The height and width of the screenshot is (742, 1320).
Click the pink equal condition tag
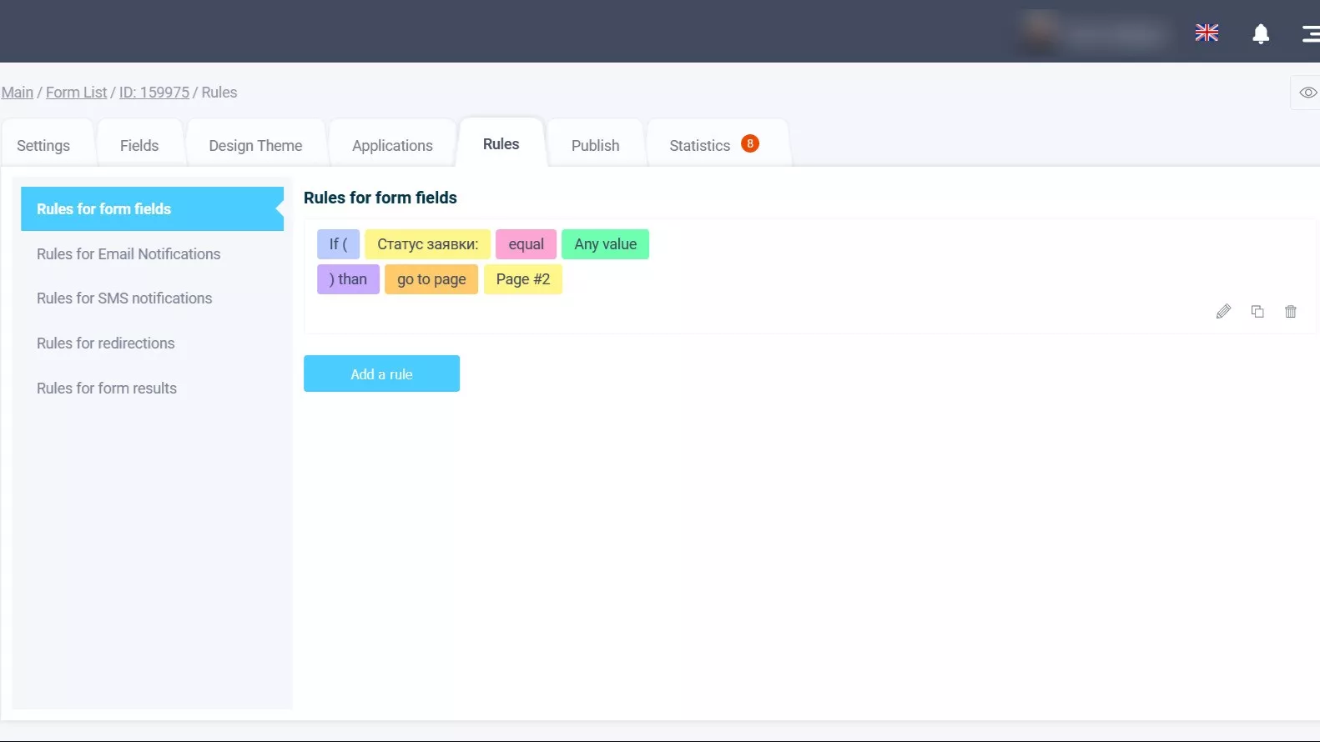point(526,244)
